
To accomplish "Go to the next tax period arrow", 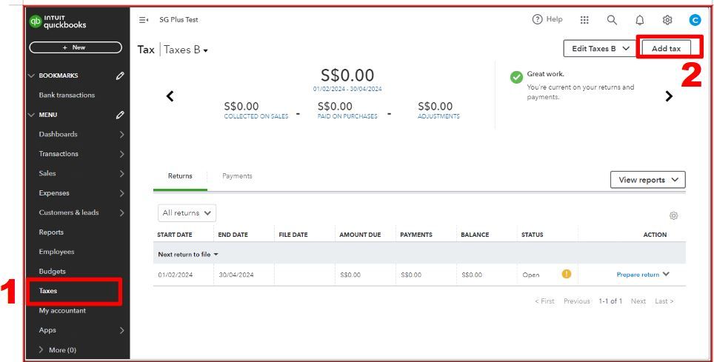I will pos(669,96).
